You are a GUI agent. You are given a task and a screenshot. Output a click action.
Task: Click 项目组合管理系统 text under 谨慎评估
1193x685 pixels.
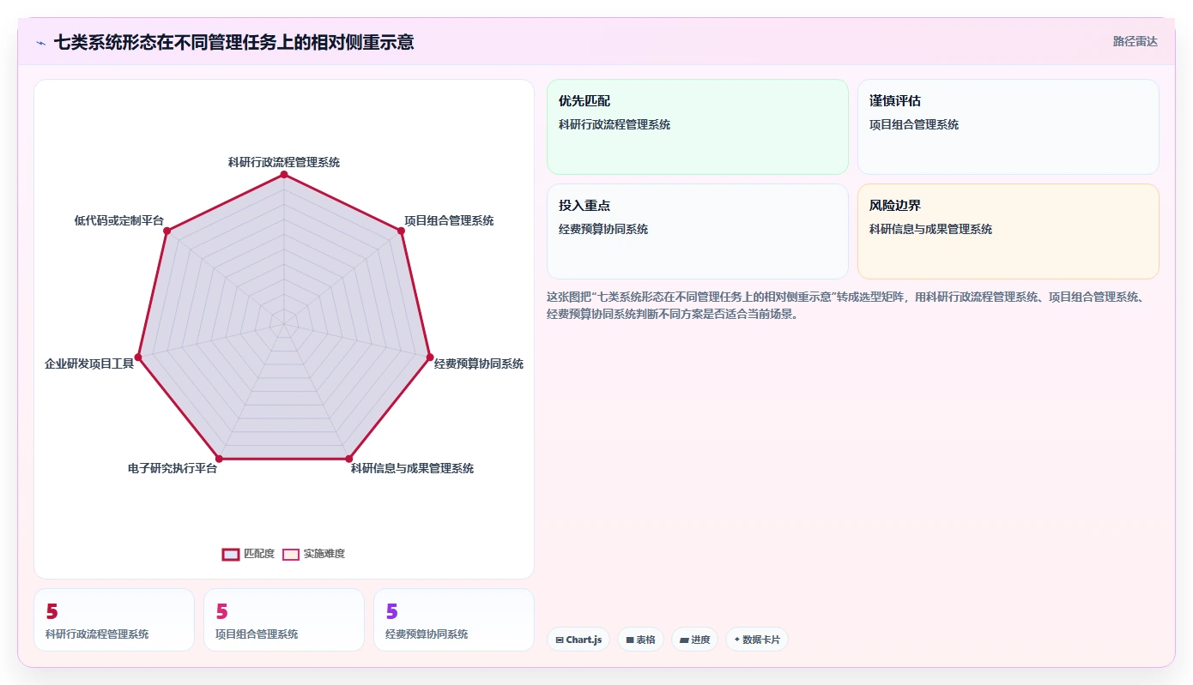(x=914, y=124)
